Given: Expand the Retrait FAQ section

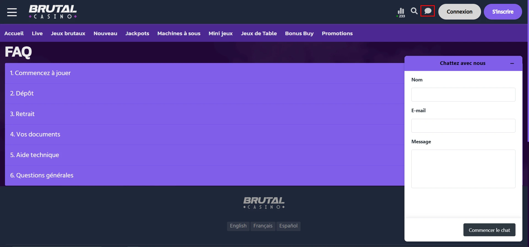Looking at the screenshot, I should [x=204, y=114].
